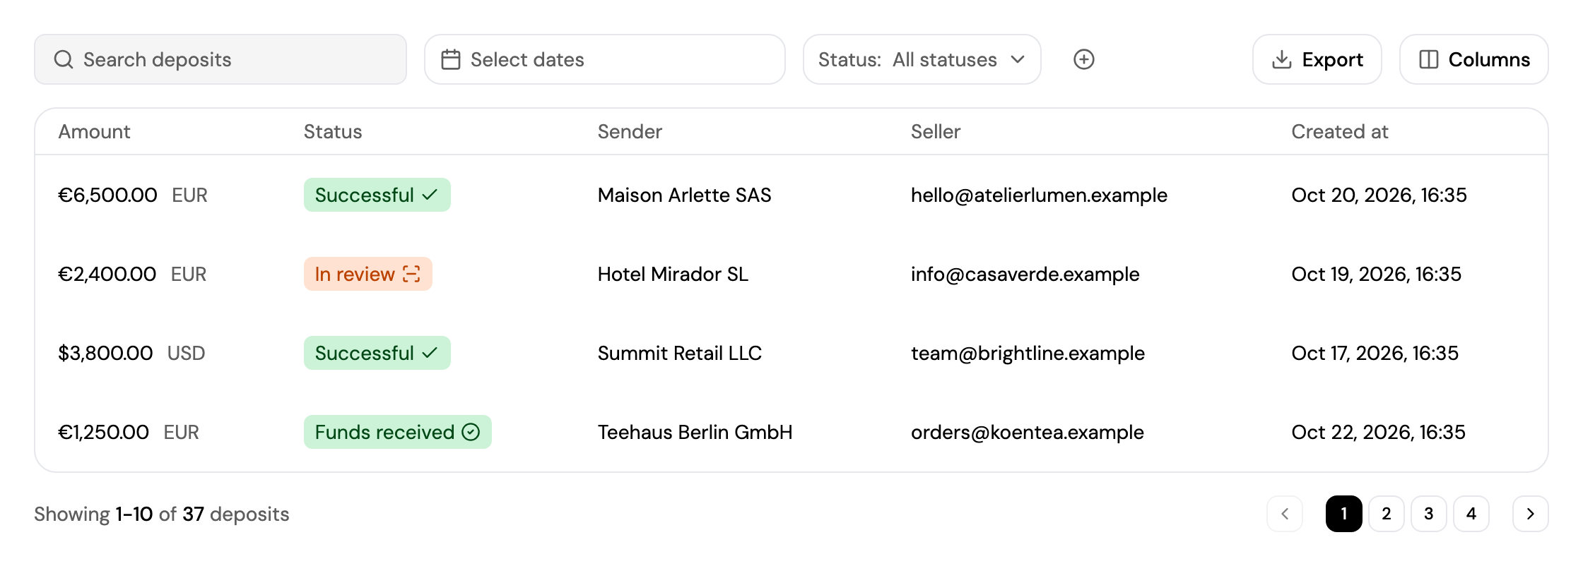The width and height of the screenshot is (1583, 566).
Task: Click seller orders@koentea.example
Action: (x=1028, y=432)
